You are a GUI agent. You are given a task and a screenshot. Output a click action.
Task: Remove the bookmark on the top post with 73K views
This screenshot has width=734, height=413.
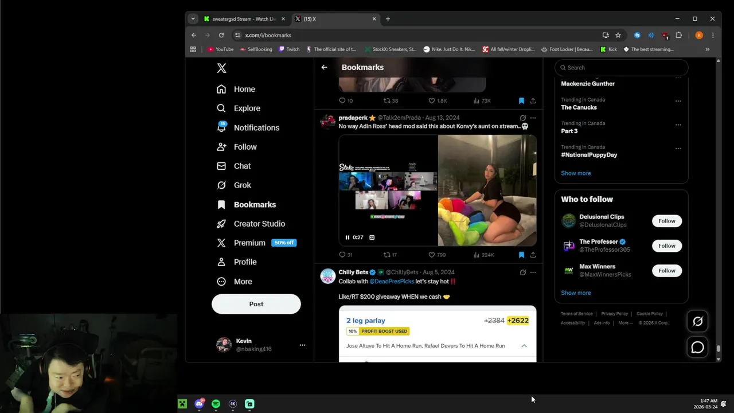pos(521,101)
